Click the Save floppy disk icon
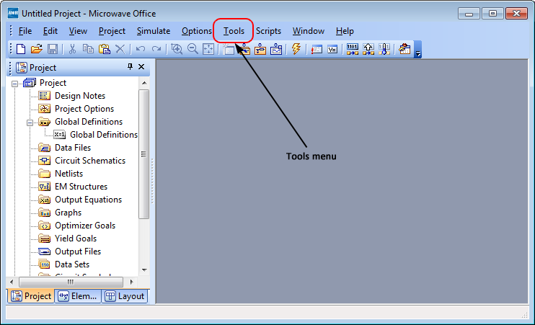Viewport: 535px width, 325px height. point(53,49)
